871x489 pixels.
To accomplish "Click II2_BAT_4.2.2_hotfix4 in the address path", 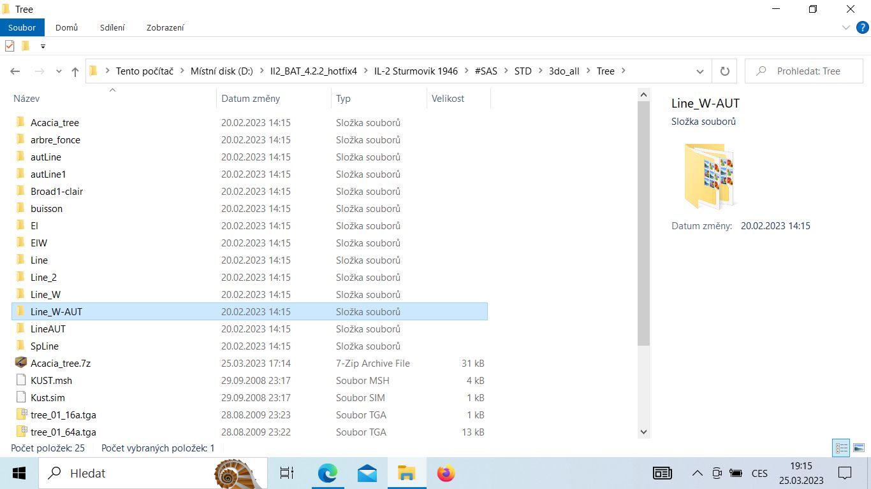I will coord(314,71).
